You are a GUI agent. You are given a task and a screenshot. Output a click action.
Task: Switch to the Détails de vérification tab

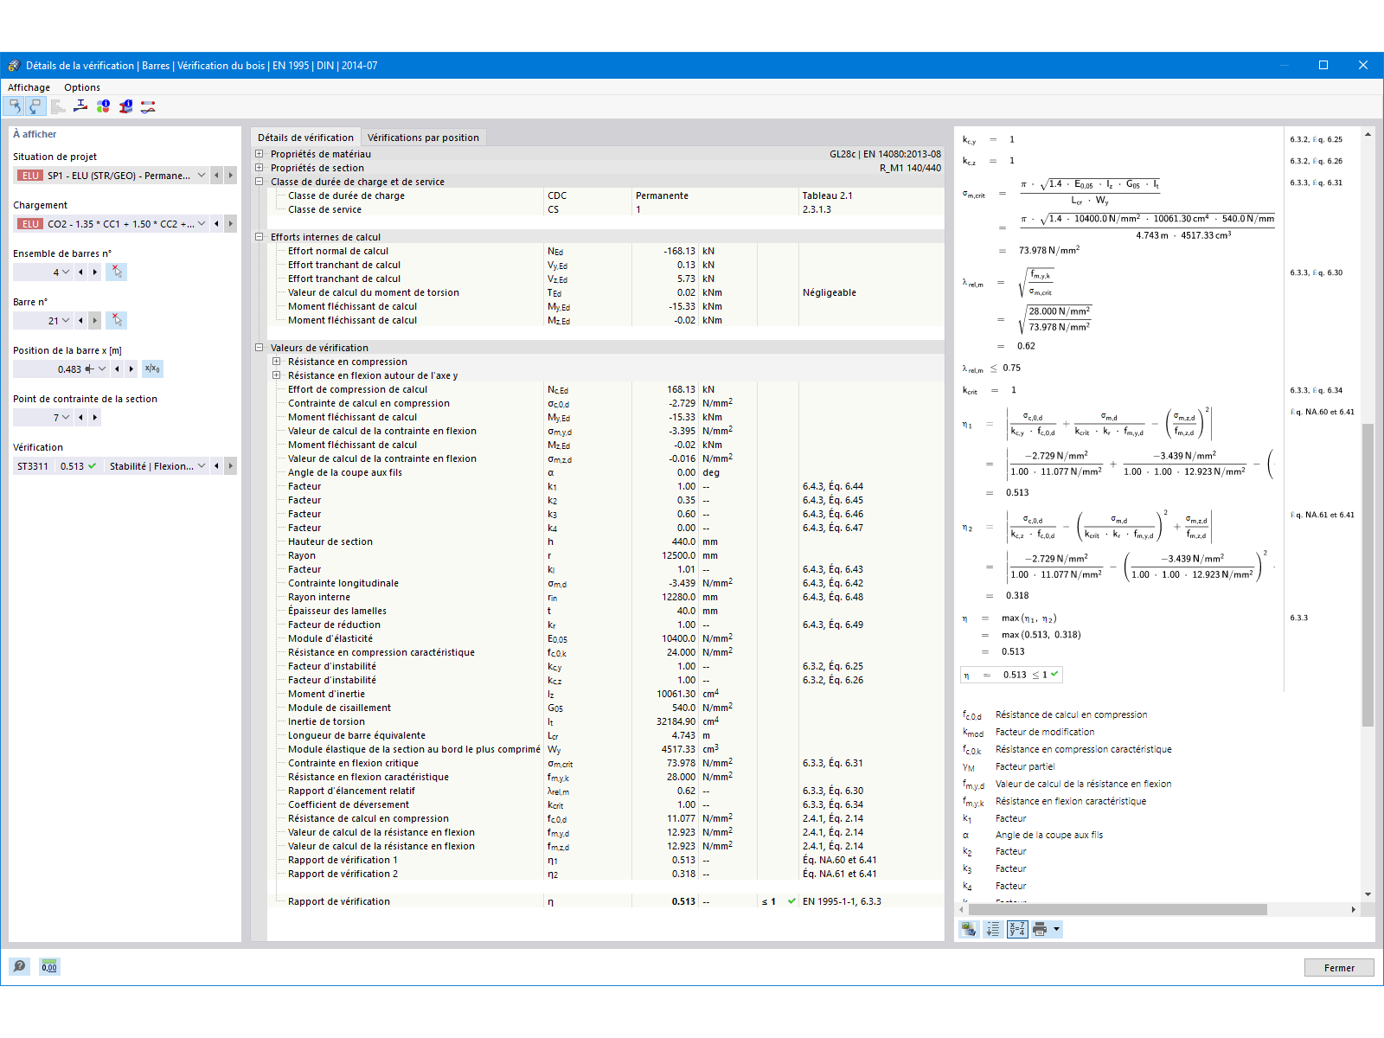click(305, 138)
